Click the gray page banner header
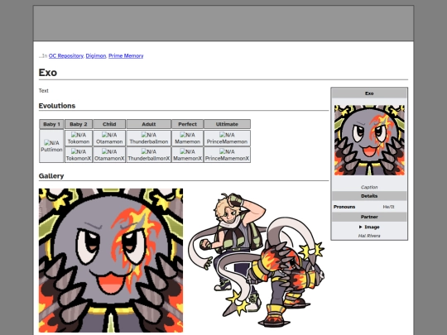 pyautogui.click(x=223, y=23)
